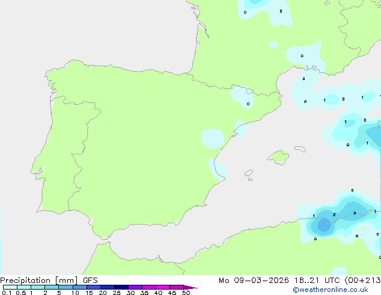Screen dimensions: 381x295
Task: Click the '0.1' legend scale label
Action: 7,293
